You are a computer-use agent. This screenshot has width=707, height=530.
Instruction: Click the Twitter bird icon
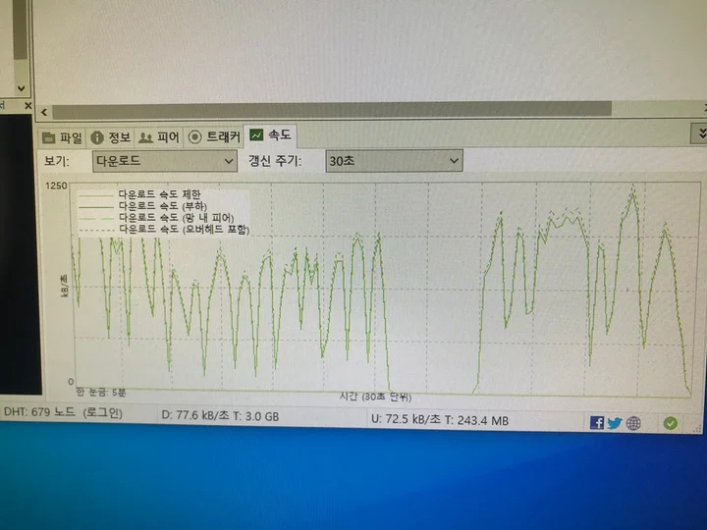point(614,422)
